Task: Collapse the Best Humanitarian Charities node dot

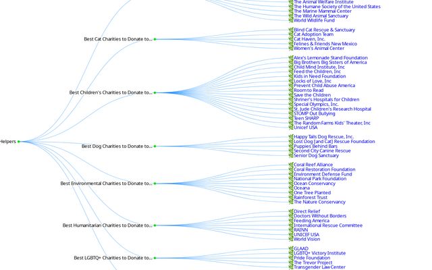Action: click(x=155, y=225)
